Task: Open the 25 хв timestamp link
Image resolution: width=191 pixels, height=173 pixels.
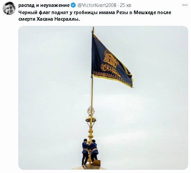Action: coord(125,5)
